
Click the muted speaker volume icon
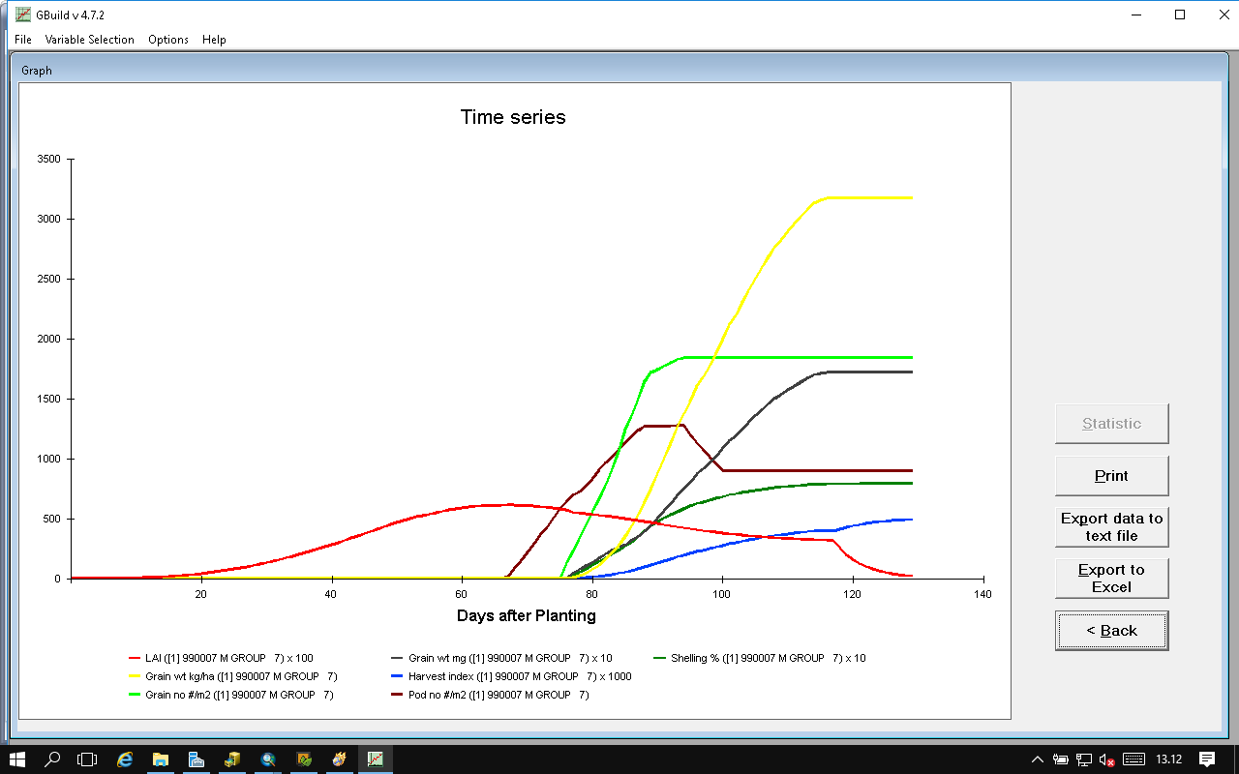(1107, 759)
